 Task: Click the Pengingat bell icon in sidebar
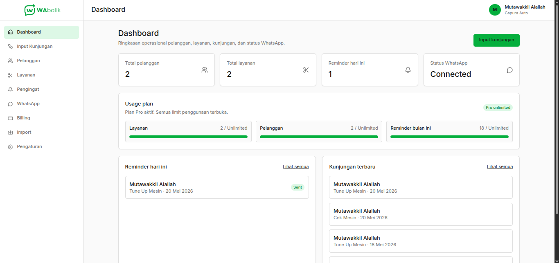10,89
